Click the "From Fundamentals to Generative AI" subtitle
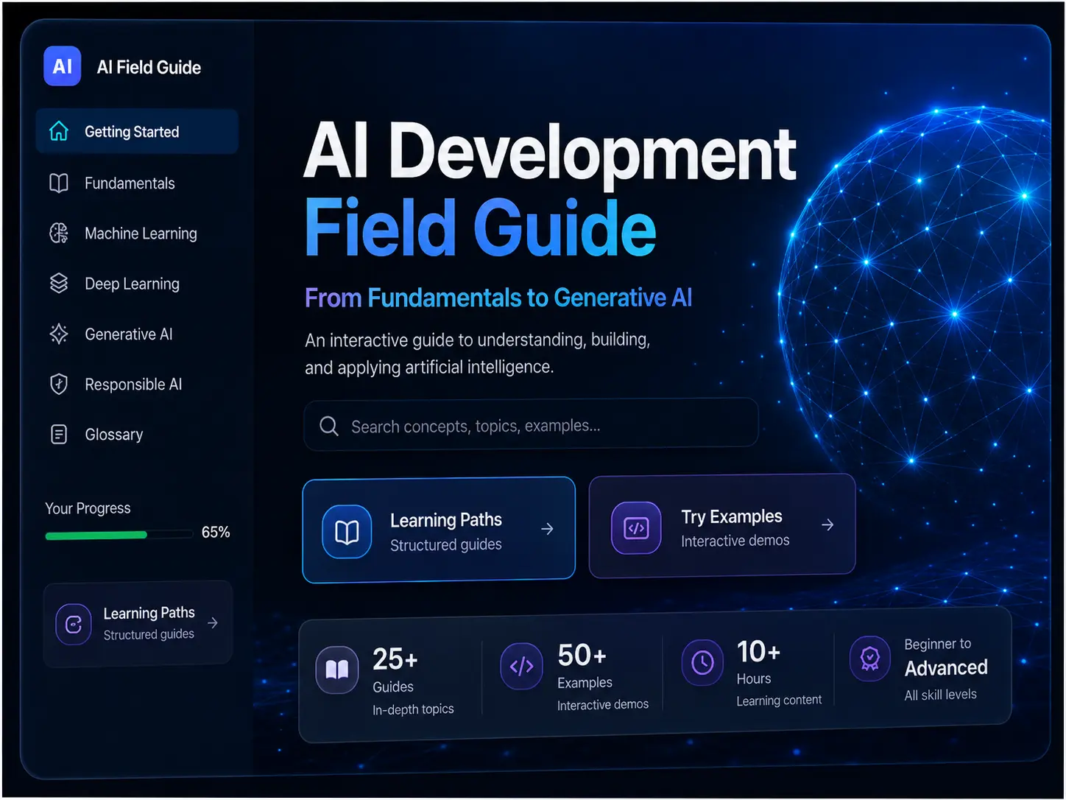1066x800 pixels. click(x=498, y=298)
